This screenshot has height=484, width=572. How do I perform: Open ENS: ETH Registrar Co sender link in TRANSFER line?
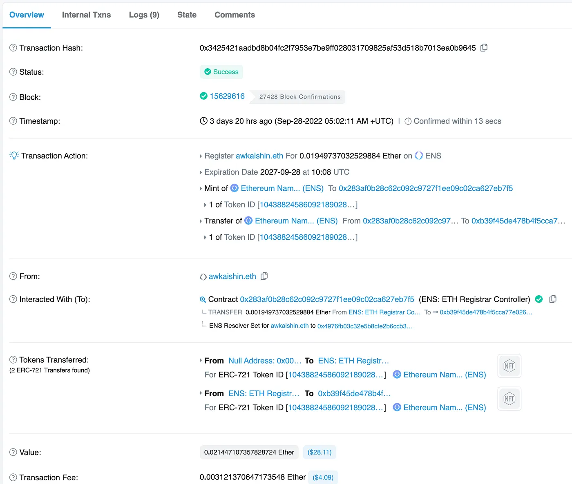pyautogui.click(x=384, y=312)
